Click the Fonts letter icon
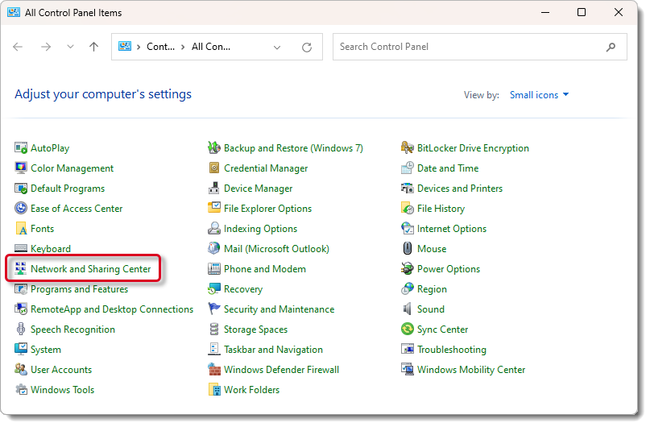650x427 pixels. tap(21, 229)
